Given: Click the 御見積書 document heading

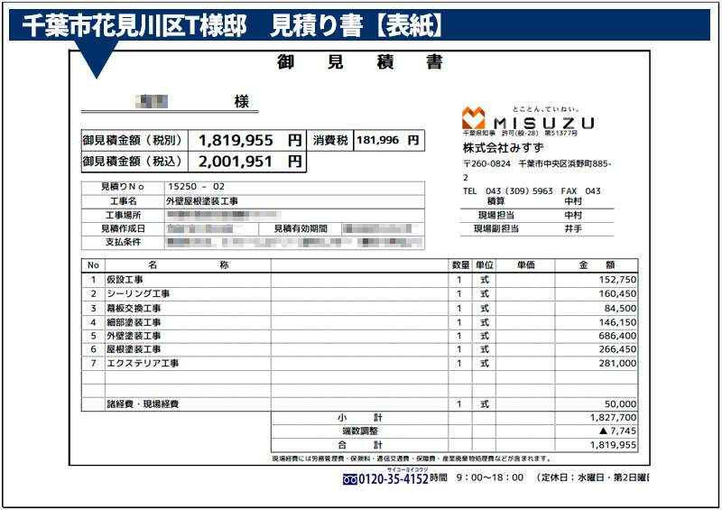Looking at the screenshot, I should click(359, 61).
